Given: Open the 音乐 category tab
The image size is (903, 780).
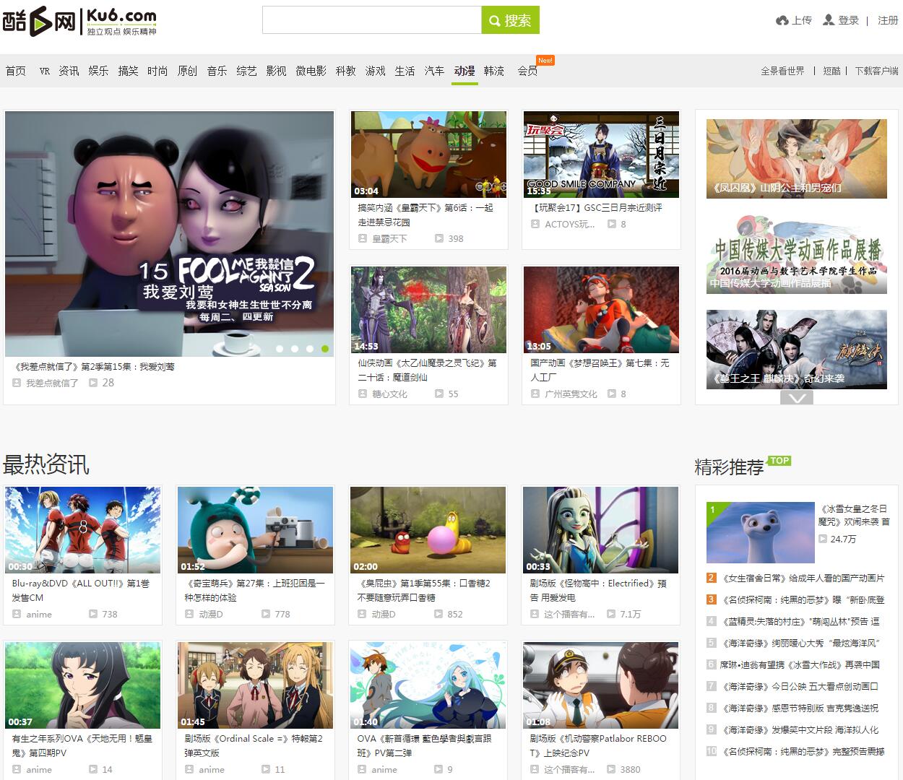Looking at the screenshot, I should 217,71.
